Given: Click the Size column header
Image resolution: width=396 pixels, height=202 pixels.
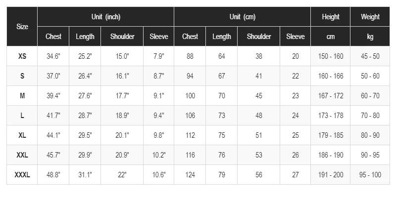Looking at the screenshot, I should (22, 27).
